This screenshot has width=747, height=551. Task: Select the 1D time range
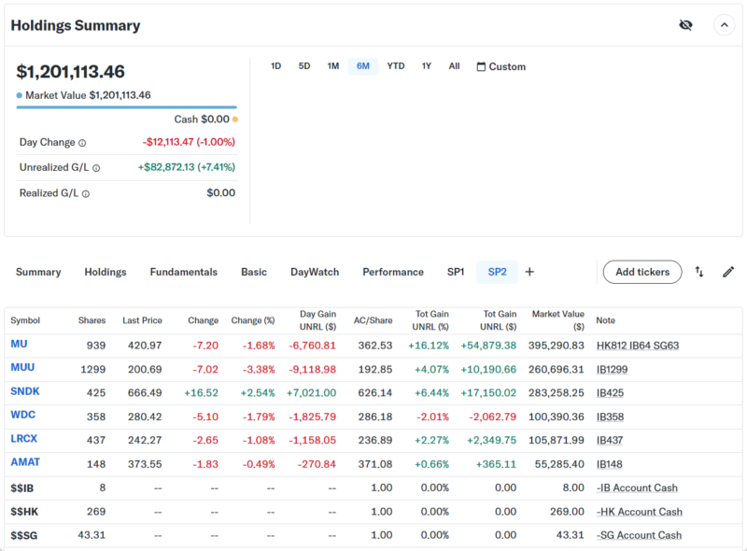pyautogui.click(x=275, y=66)
